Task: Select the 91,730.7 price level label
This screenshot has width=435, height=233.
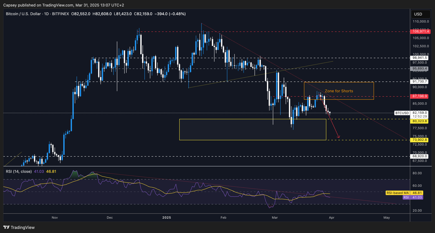Action: point(420,82)
